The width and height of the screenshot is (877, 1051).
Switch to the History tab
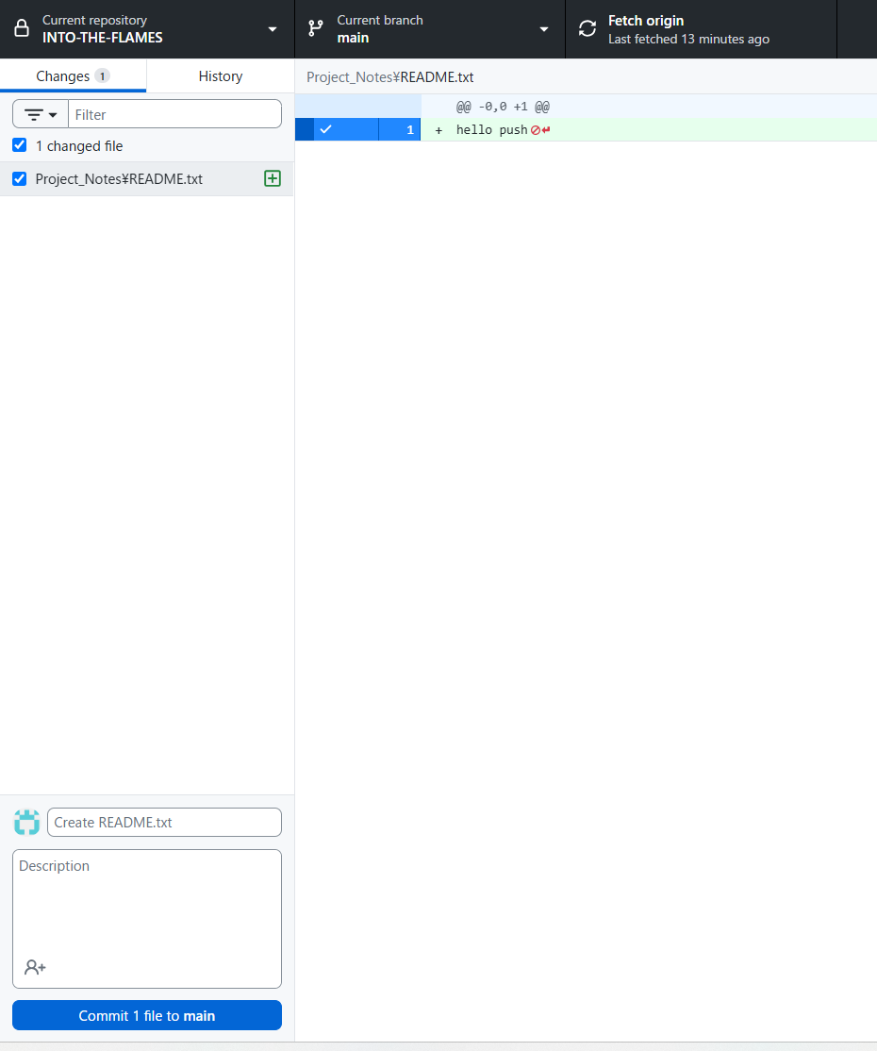click(221, 75)
